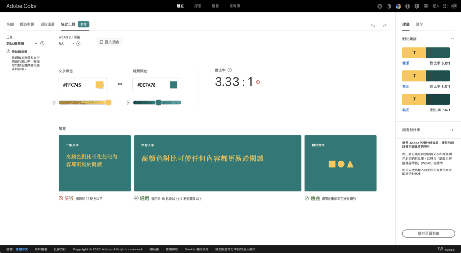
Task: Click the Adobe Color logo
Action: (x=22, y=6)
